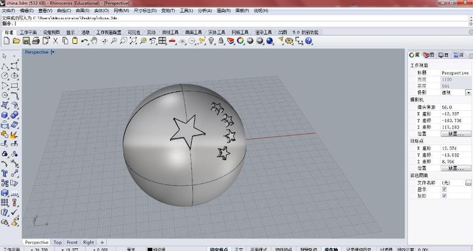Viewport: 473px width, 251px height.
Task: Switch to the Top viewport tab
Action: (x=58, y=242)
